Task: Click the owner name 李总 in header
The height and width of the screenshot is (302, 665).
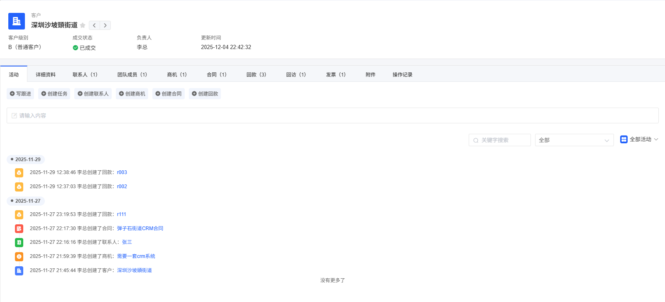Action: (x=142, y=47)
